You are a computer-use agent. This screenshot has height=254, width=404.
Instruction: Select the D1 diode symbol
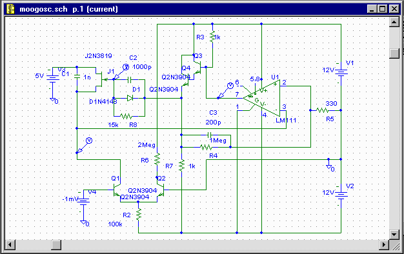(x=130, y=98)
